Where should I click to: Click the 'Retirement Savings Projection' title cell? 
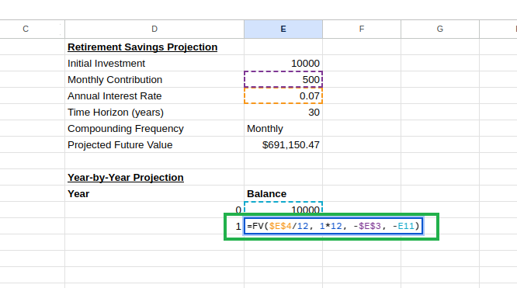click(154, 47)
